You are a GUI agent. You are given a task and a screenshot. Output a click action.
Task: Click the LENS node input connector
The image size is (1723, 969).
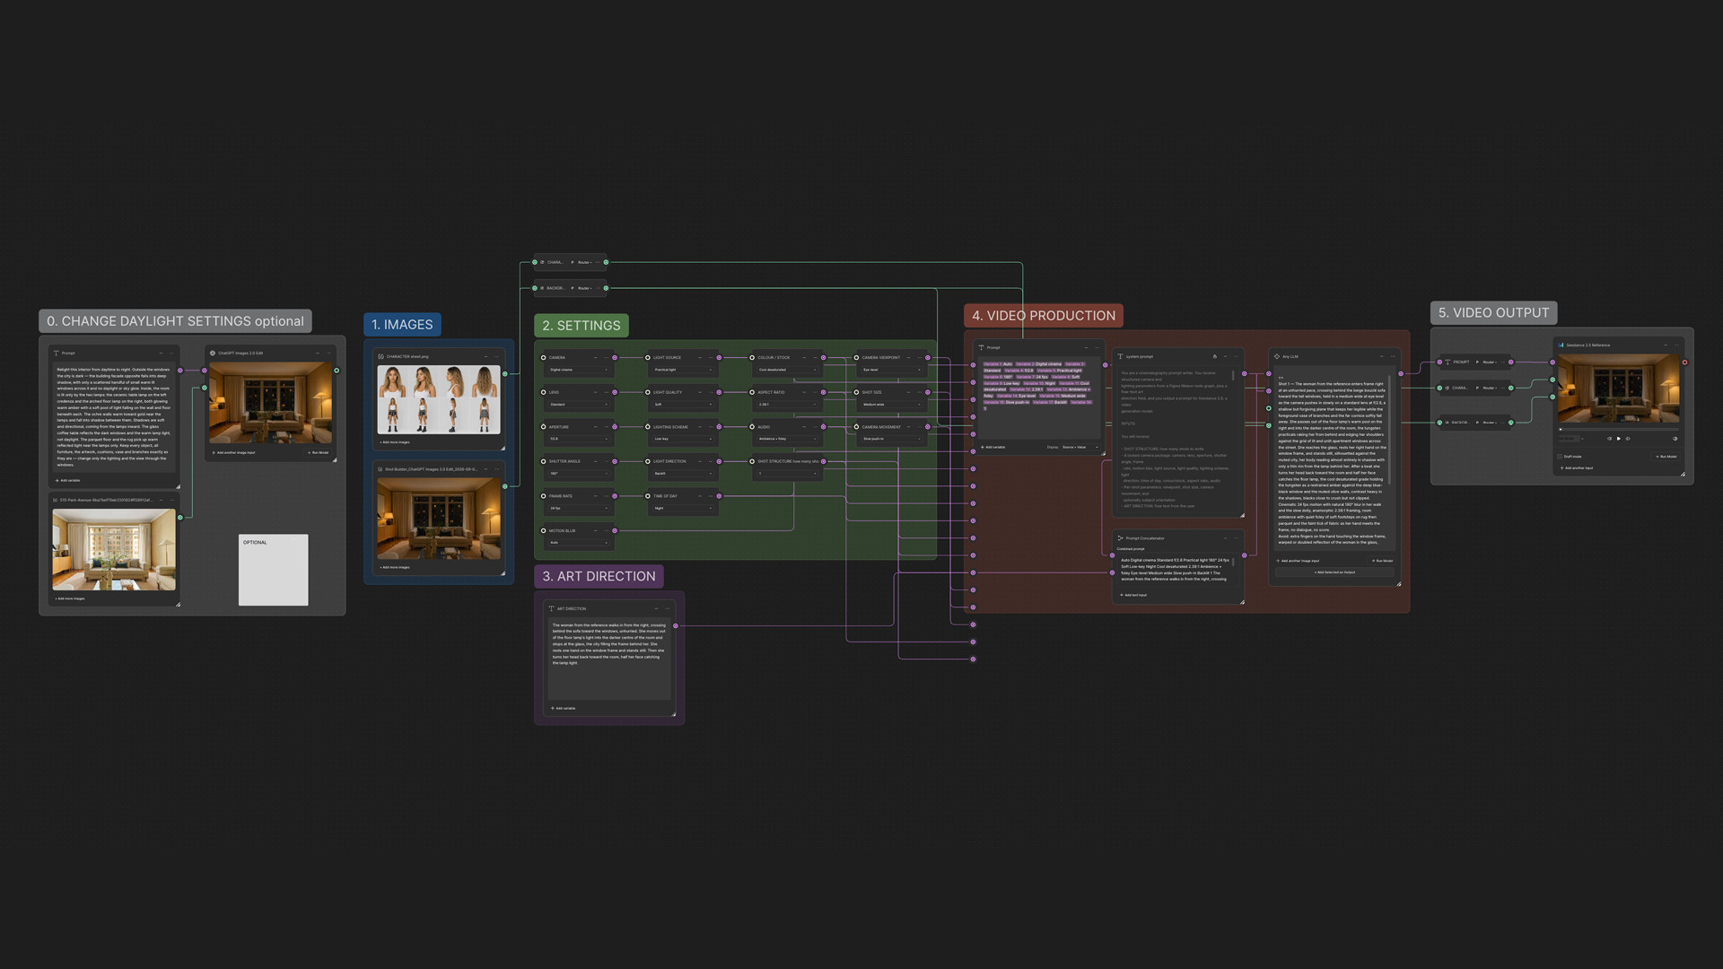click(x=543, y=392)
